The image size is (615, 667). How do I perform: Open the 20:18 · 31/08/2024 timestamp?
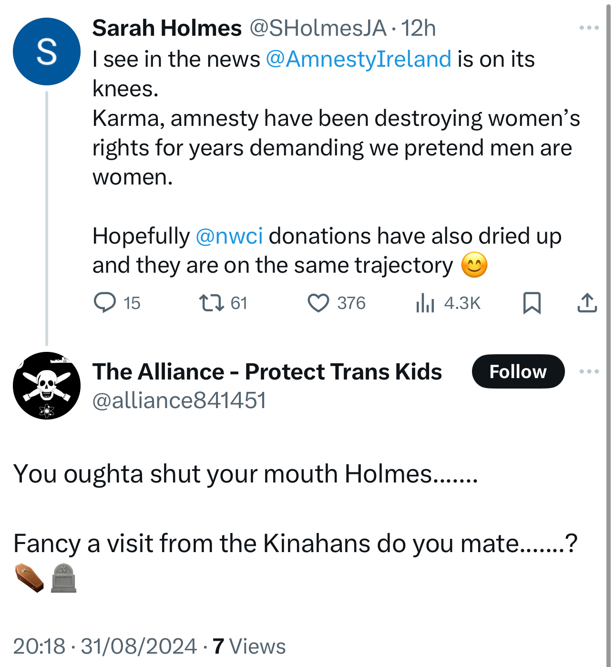105,646
